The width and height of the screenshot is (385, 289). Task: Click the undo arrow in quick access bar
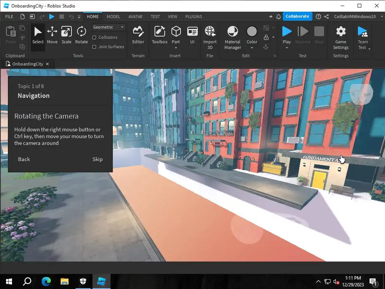71,17
